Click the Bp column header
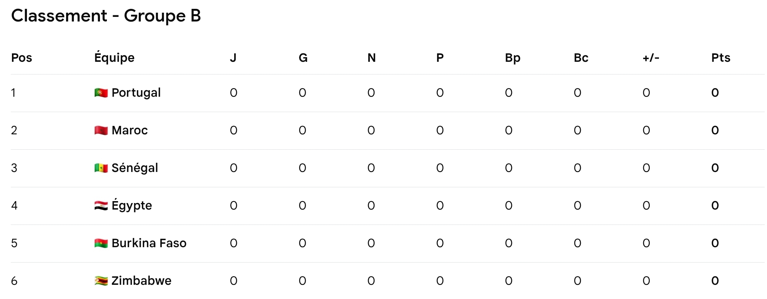This screenshot has width=767, height=299. pos(512,58)
